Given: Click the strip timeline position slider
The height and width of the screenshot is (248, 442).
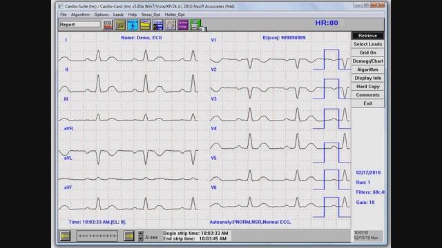Looking at the screenshot, I should click(97, 236).
